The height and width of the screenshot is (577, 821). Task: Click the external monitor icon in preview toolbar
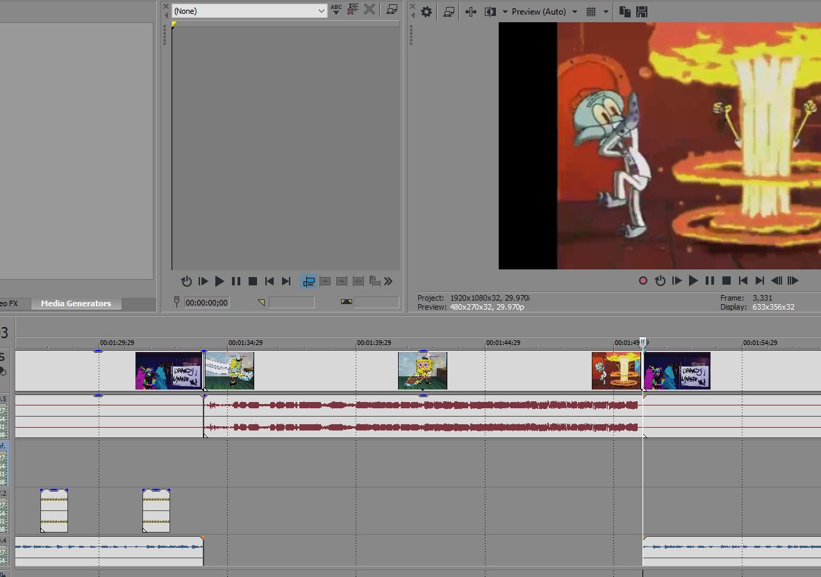coord(449,12)
